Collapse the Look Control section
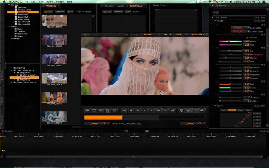This screenshot has height=168, width=269. click(x=213, y=17)
